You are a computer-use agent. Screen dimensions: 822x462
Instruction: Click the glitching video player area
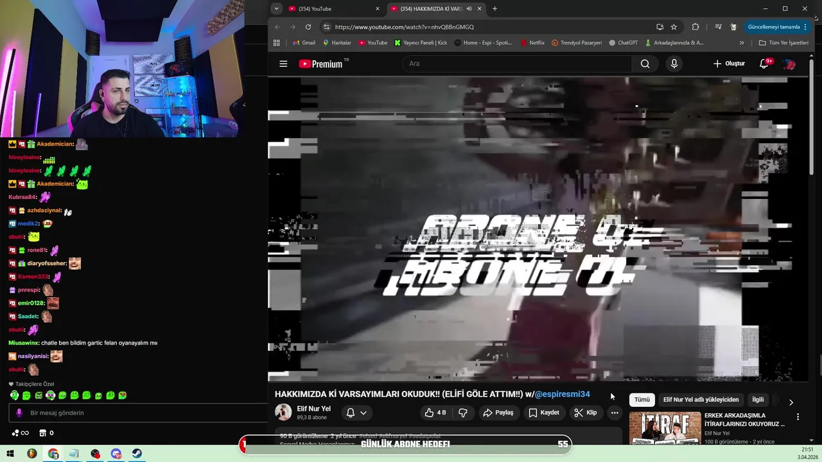tap(537, 229)
